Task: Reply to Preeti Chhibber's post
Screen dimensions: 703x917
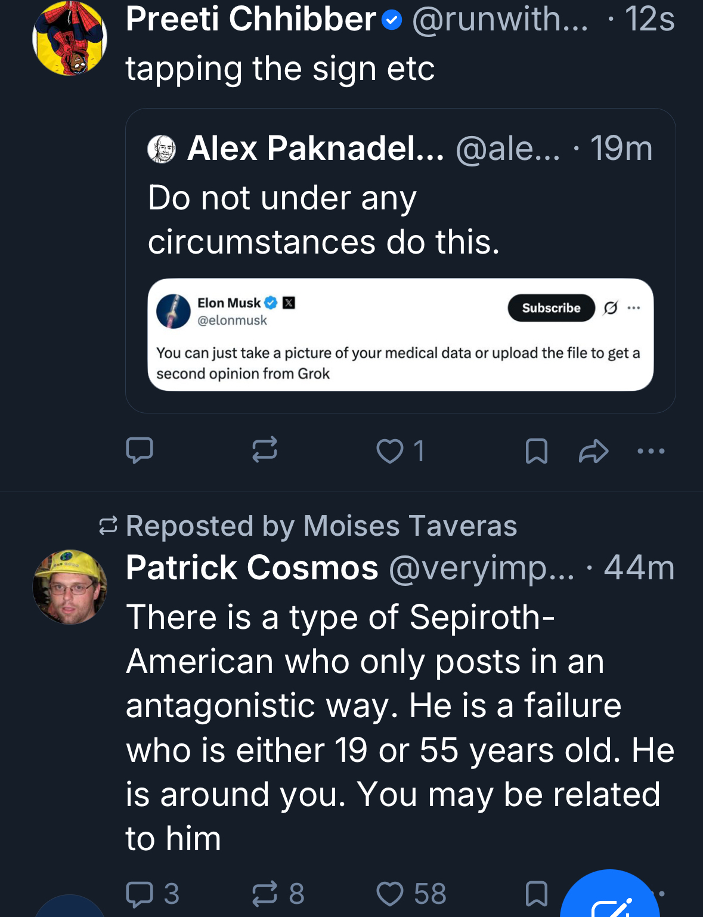Action: click(140, 450)
